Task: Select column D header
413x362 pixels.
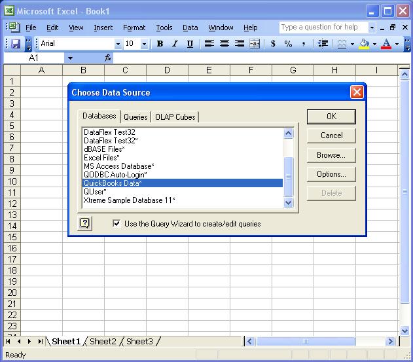Action: 167,70
